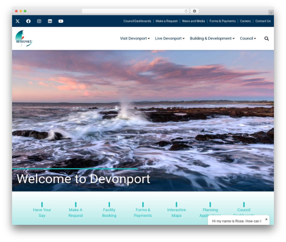Go to News and Media
The image size is (286, 242).
pyautogui.click(x=193, y=21)
